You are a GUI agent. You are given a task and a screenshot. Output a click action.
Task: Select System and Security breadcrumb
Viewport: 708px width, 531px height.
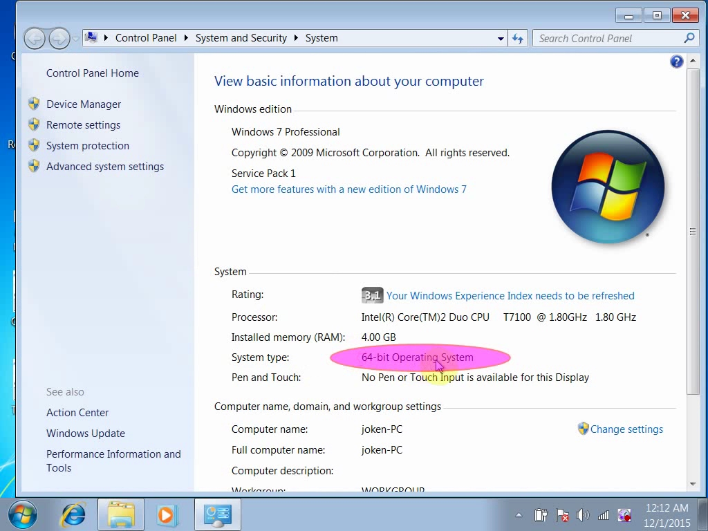point(241,38)
